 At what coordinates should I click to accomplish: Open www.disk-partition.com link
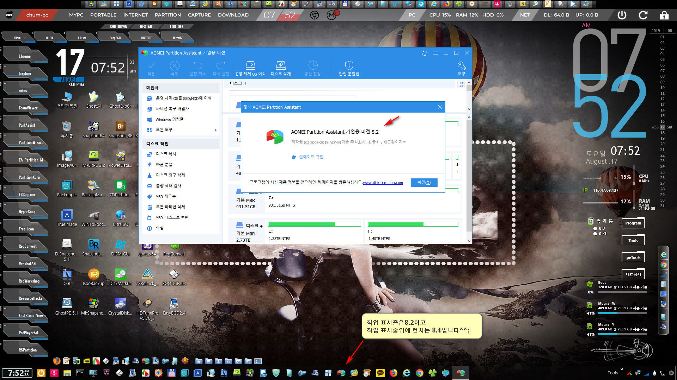pos(383,183)
